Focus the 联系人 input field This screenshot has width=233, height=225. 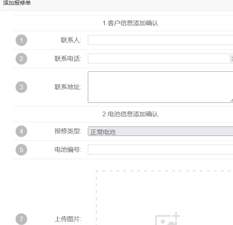[x=160, y=40]
